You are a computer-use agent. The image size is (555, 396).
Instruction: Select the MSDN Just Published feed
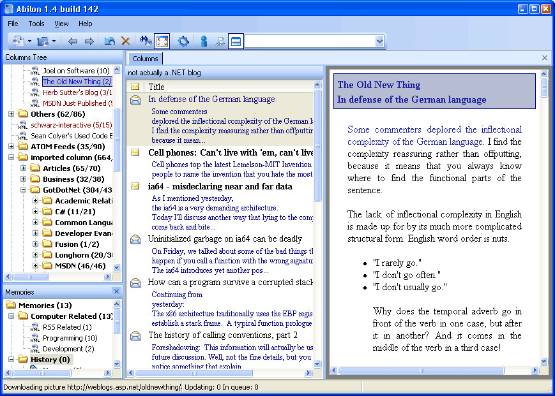[x=77, y=103]
